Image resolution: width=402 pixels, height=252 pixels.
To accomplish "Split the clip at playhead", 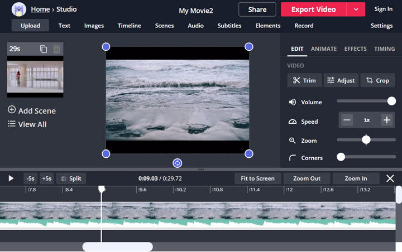I will pos(71,178).
